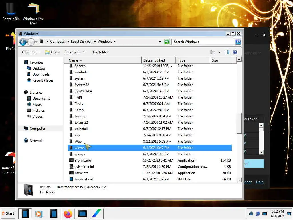Expand the Computer breadcrumb arrow
This screenshot has width=293, height=220.
click(x=68, y=42)
